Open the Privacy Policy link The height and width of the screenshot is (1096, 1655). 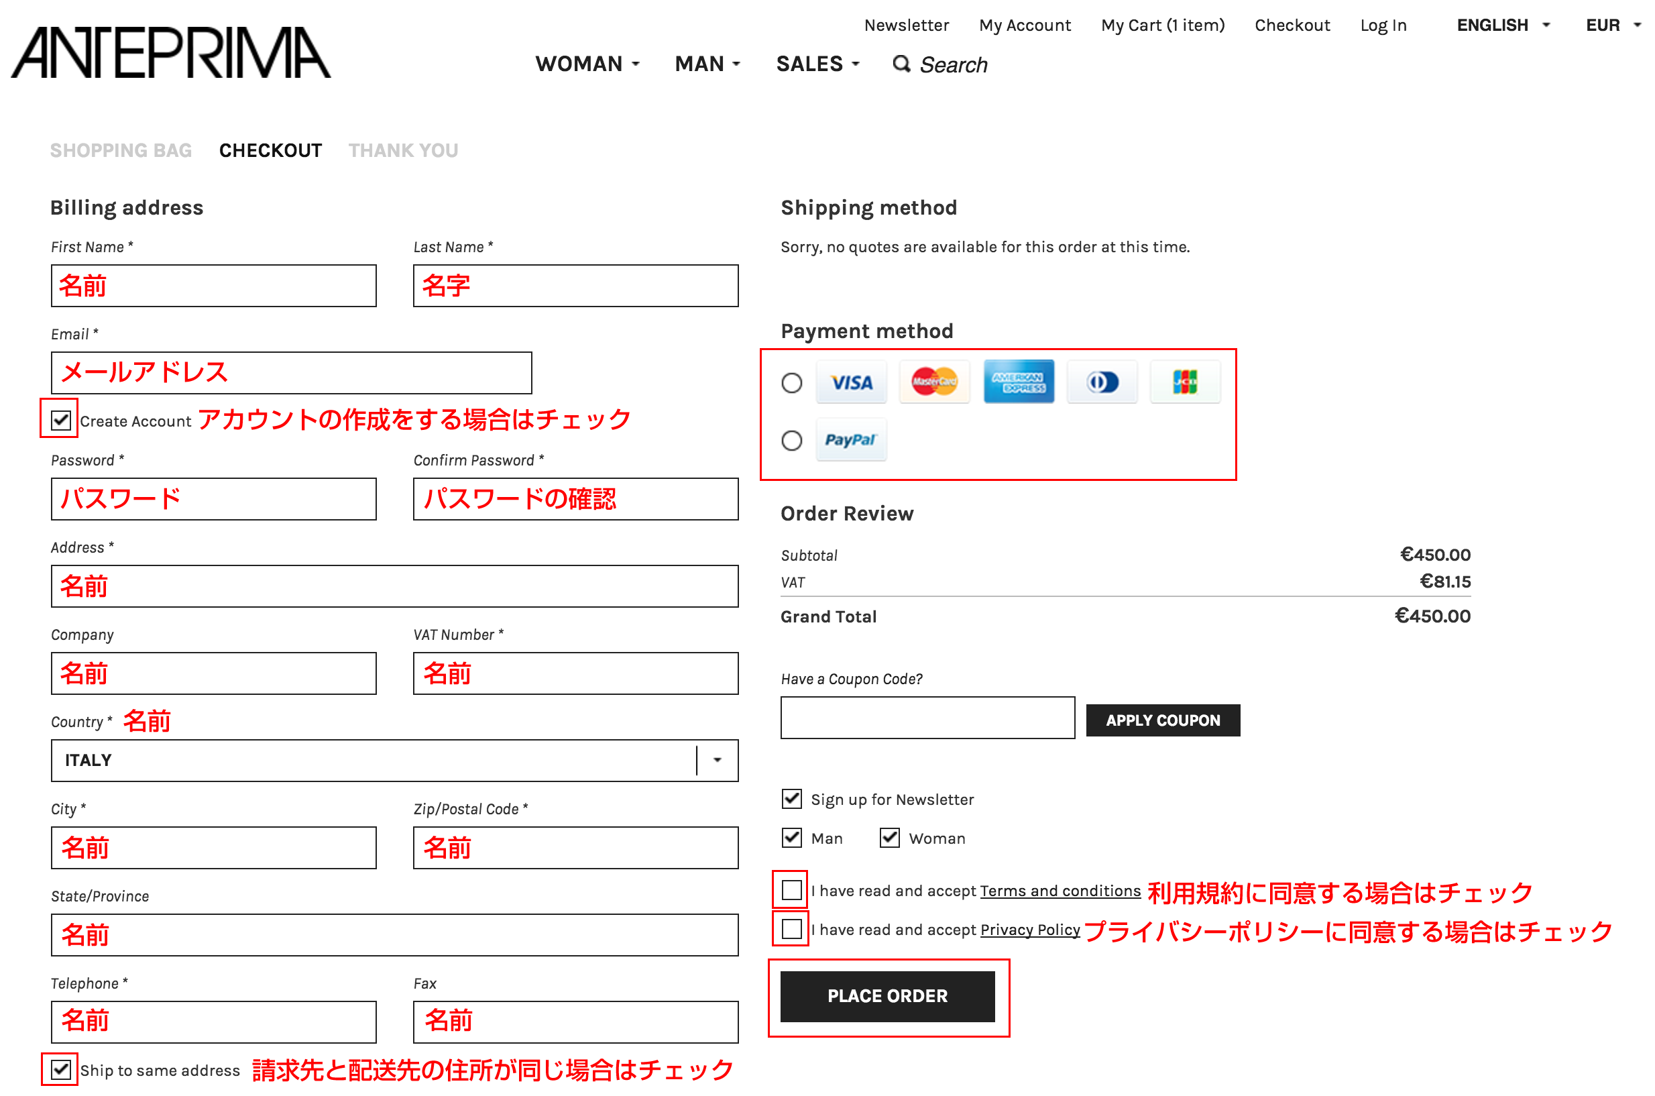[x=1031, y=930]
